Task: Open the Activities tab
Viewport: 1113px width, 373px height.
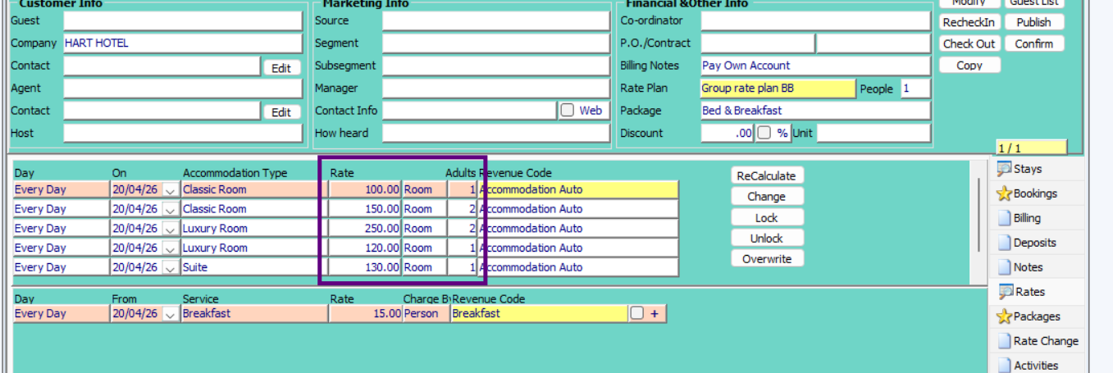Action: (1037, 366)
